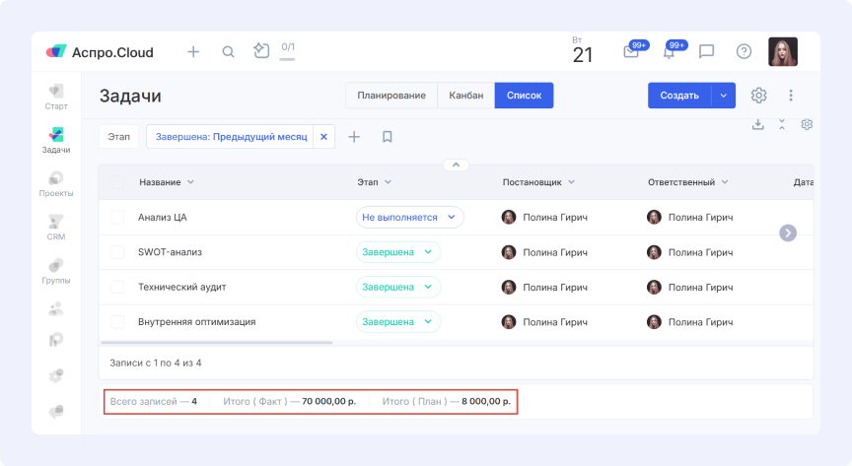The height and width of the screenshot is (466, 852).
Task: Open the mail inbox icon
Action: click(x=631, y=52)
